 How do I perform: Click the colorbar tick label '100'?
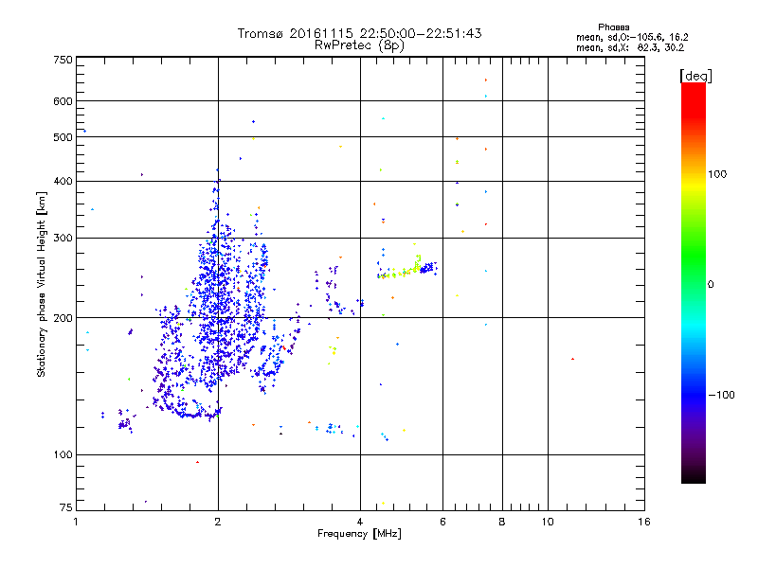click(717, 174)
